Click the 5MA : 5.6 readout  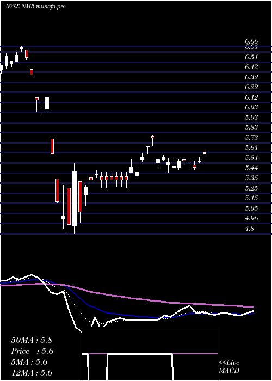(x=29, y=362)
